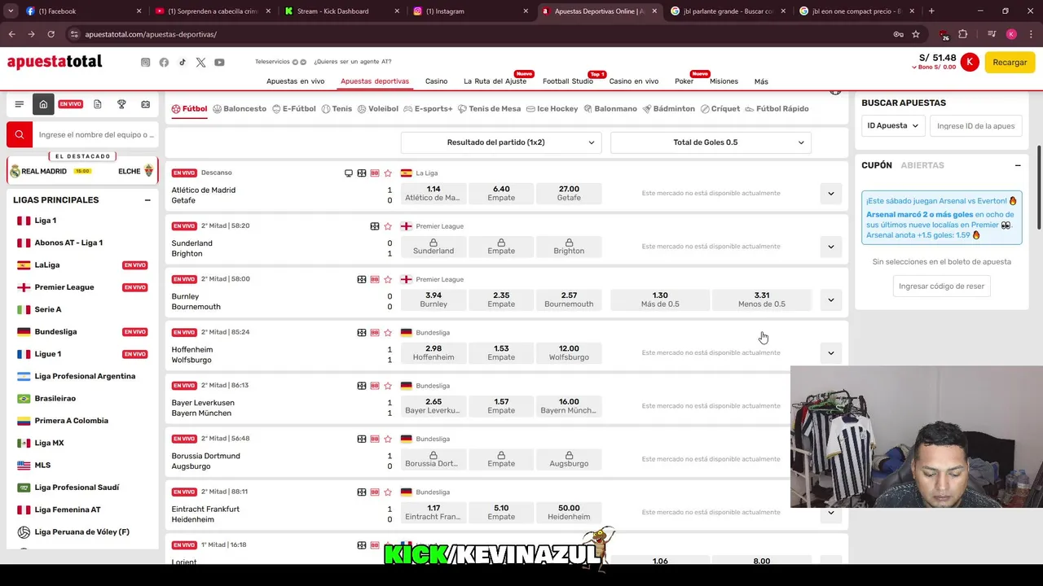Viewport: 1043px width, 586px height.
Task: Switch to the Abiertas tab in coupon panel
Action: (x=922, y=165)
